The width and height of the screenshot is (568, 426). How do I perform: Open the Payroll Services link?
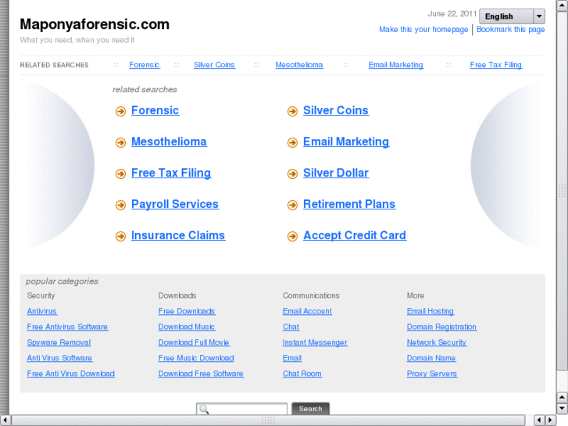[175, 204]
